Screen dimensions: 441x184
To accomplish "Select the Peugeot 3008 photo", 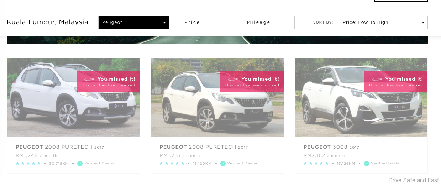I will (x=361, y=97).
